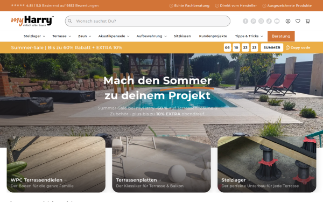Click arrow next to WPC Terrassendielen
This screenshot has height=202, width=323.
click(66, 180)
